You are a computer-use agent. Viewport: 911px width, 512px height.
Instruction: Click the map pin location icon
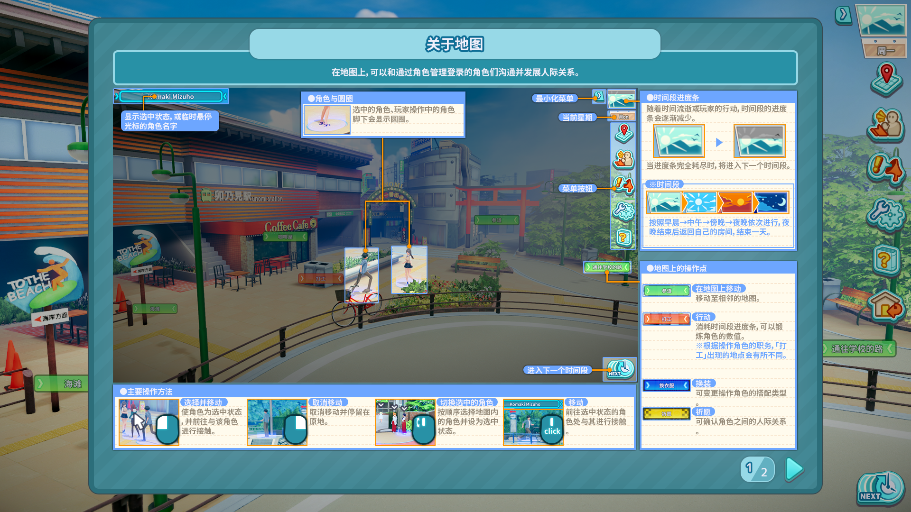(886, 79)
